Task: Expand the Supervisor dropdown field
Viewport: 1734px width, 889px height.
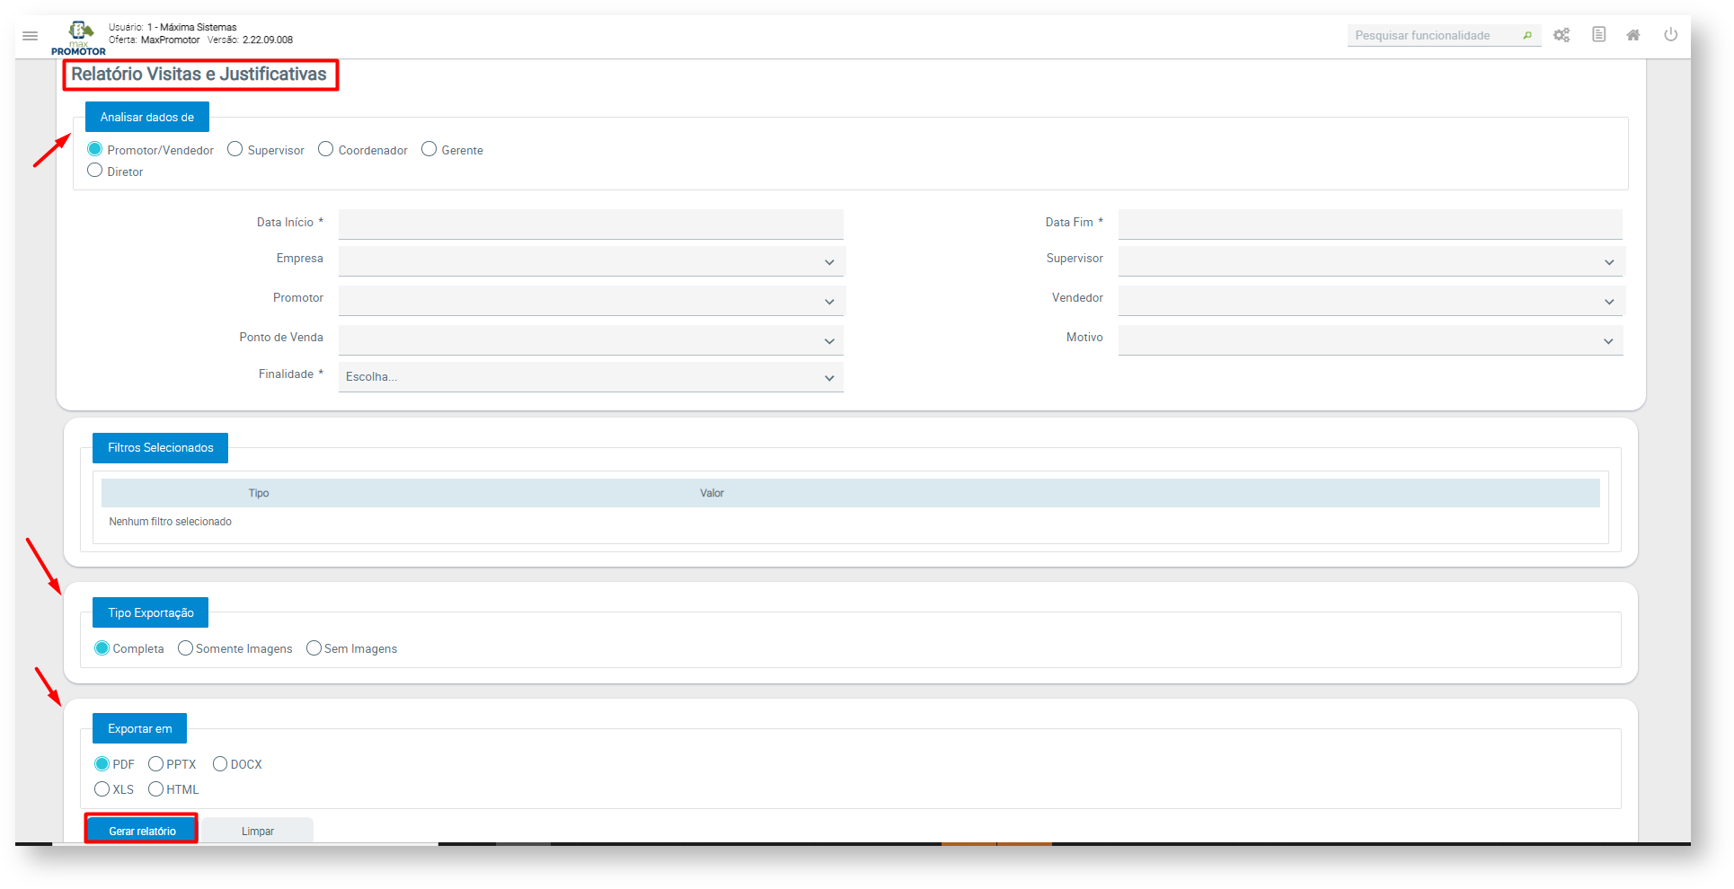Action: point(1371,261)
